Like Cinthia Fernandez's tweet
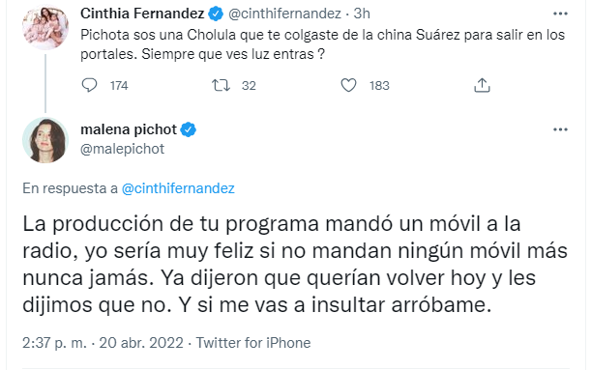The height and width of the screenshot is (370, 591). (x=348, y=85)
